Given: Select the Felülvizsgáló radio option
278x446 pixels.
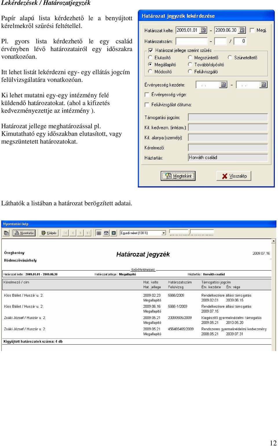Looking at the screenshot, I should [x=190, y=71].
